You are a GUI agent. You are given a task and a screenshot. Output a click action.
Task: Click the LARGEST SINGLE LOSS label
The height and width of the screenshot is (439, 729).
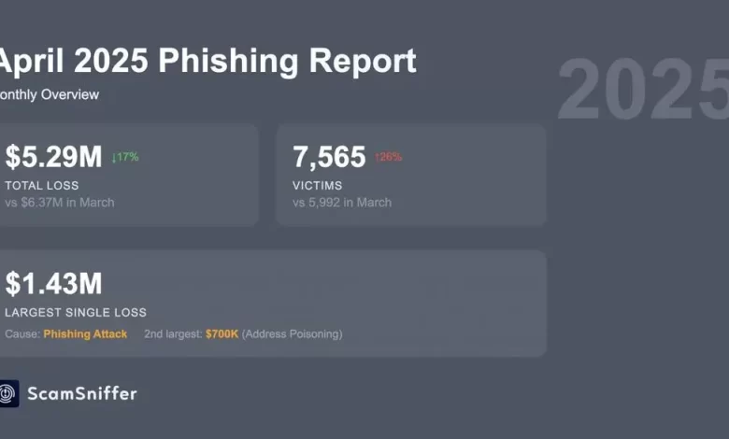coord(76,312)
